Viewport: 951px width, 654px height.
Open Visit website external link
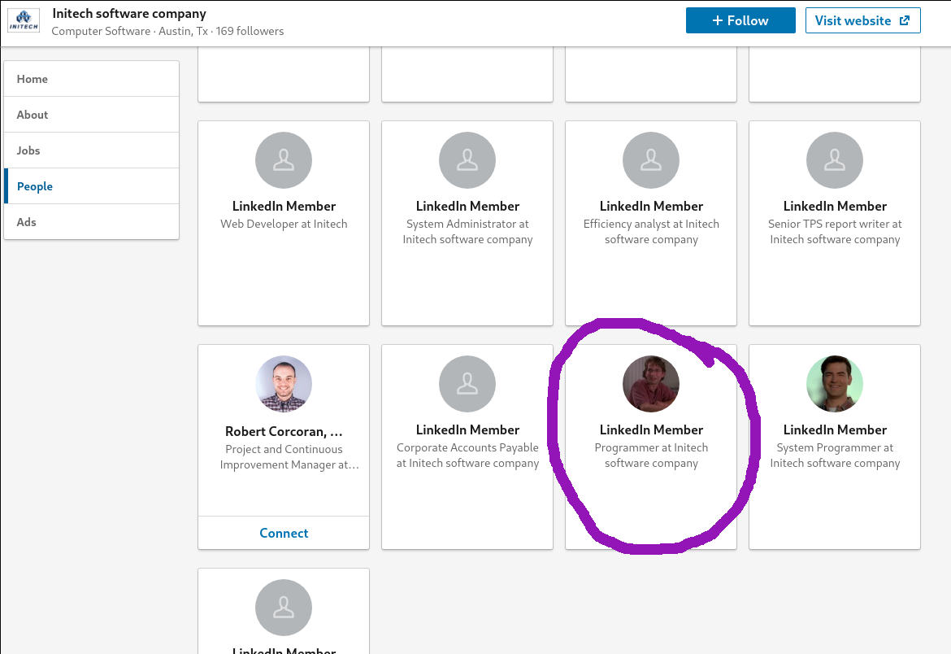click(862, 21)
